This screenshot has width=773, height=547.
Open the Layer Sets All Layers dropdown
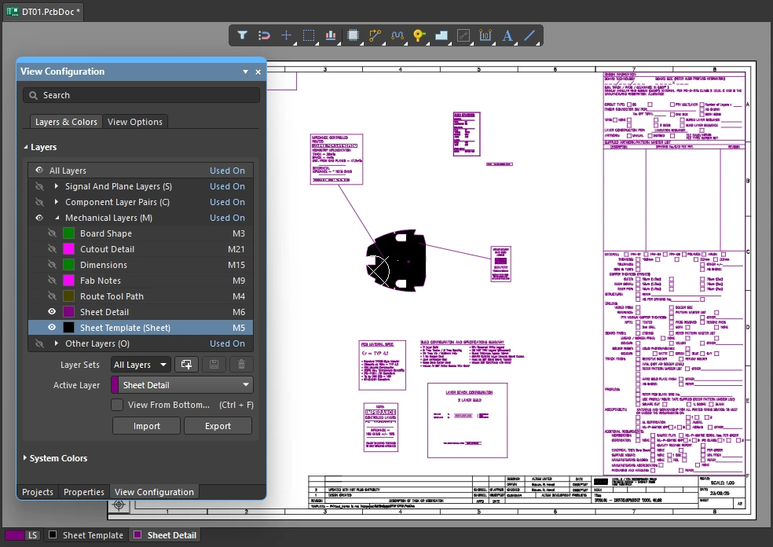tap(140, 364)
